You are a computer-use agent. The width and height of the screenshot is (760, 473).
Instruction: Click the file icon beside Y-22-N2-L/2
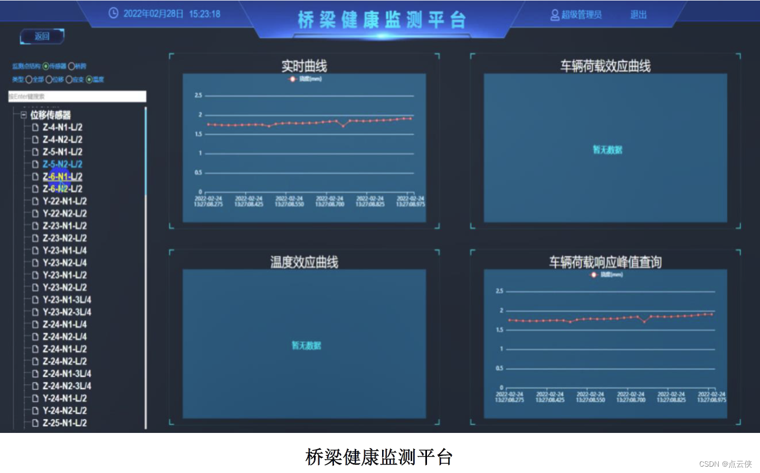[35, 214]
